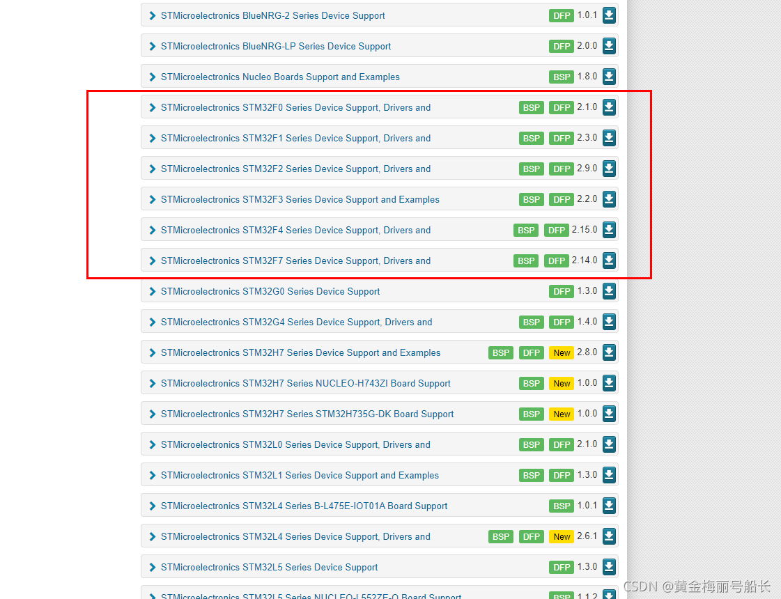Click New badge on STM32L4 Device Support row

(x=562, y=537)
